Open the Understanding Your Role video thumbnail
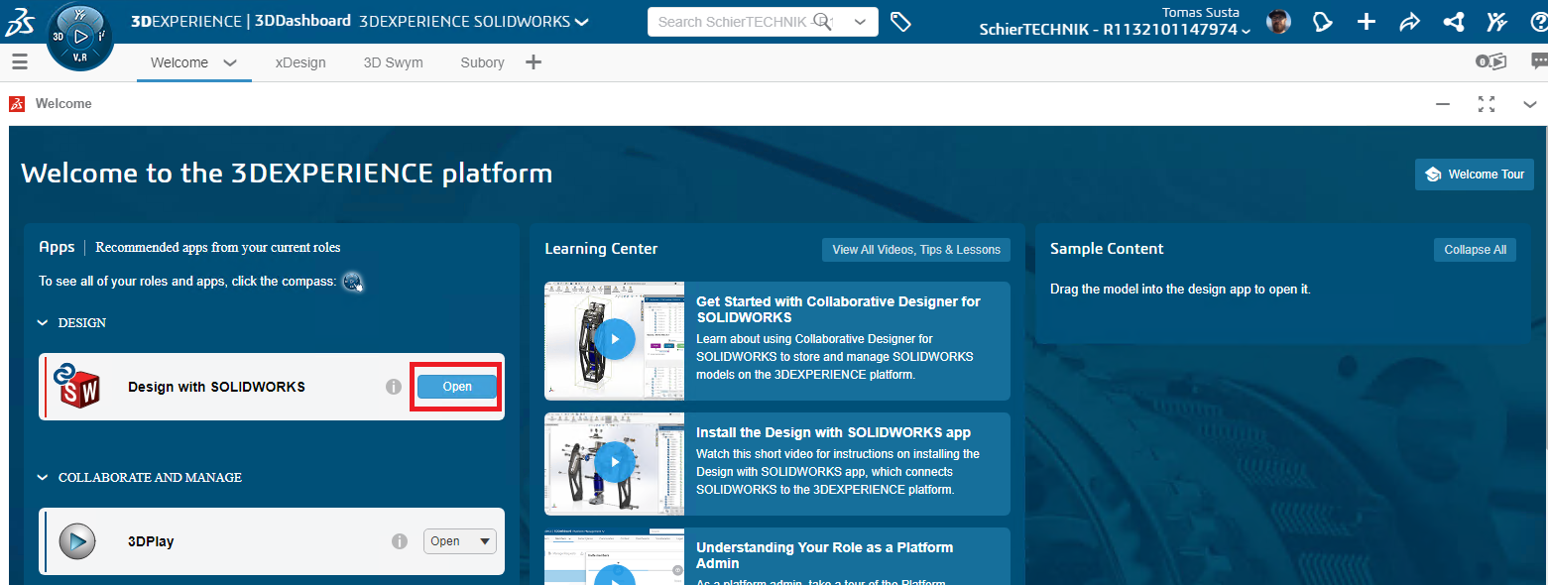Image resolution: width=1548 pixels, height=585 pixels. [x=614, y=556]
